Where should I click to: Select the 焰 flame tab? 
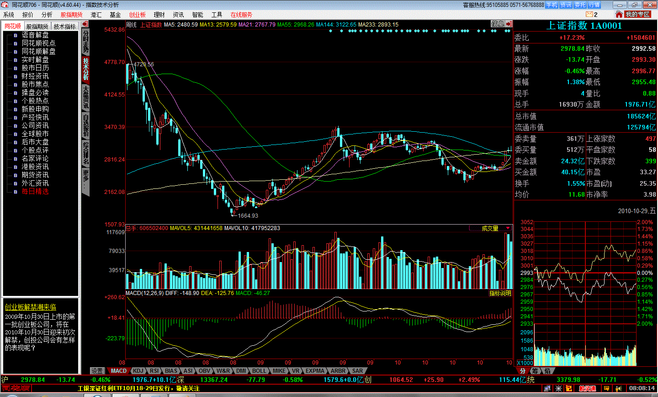coord(547,371)
